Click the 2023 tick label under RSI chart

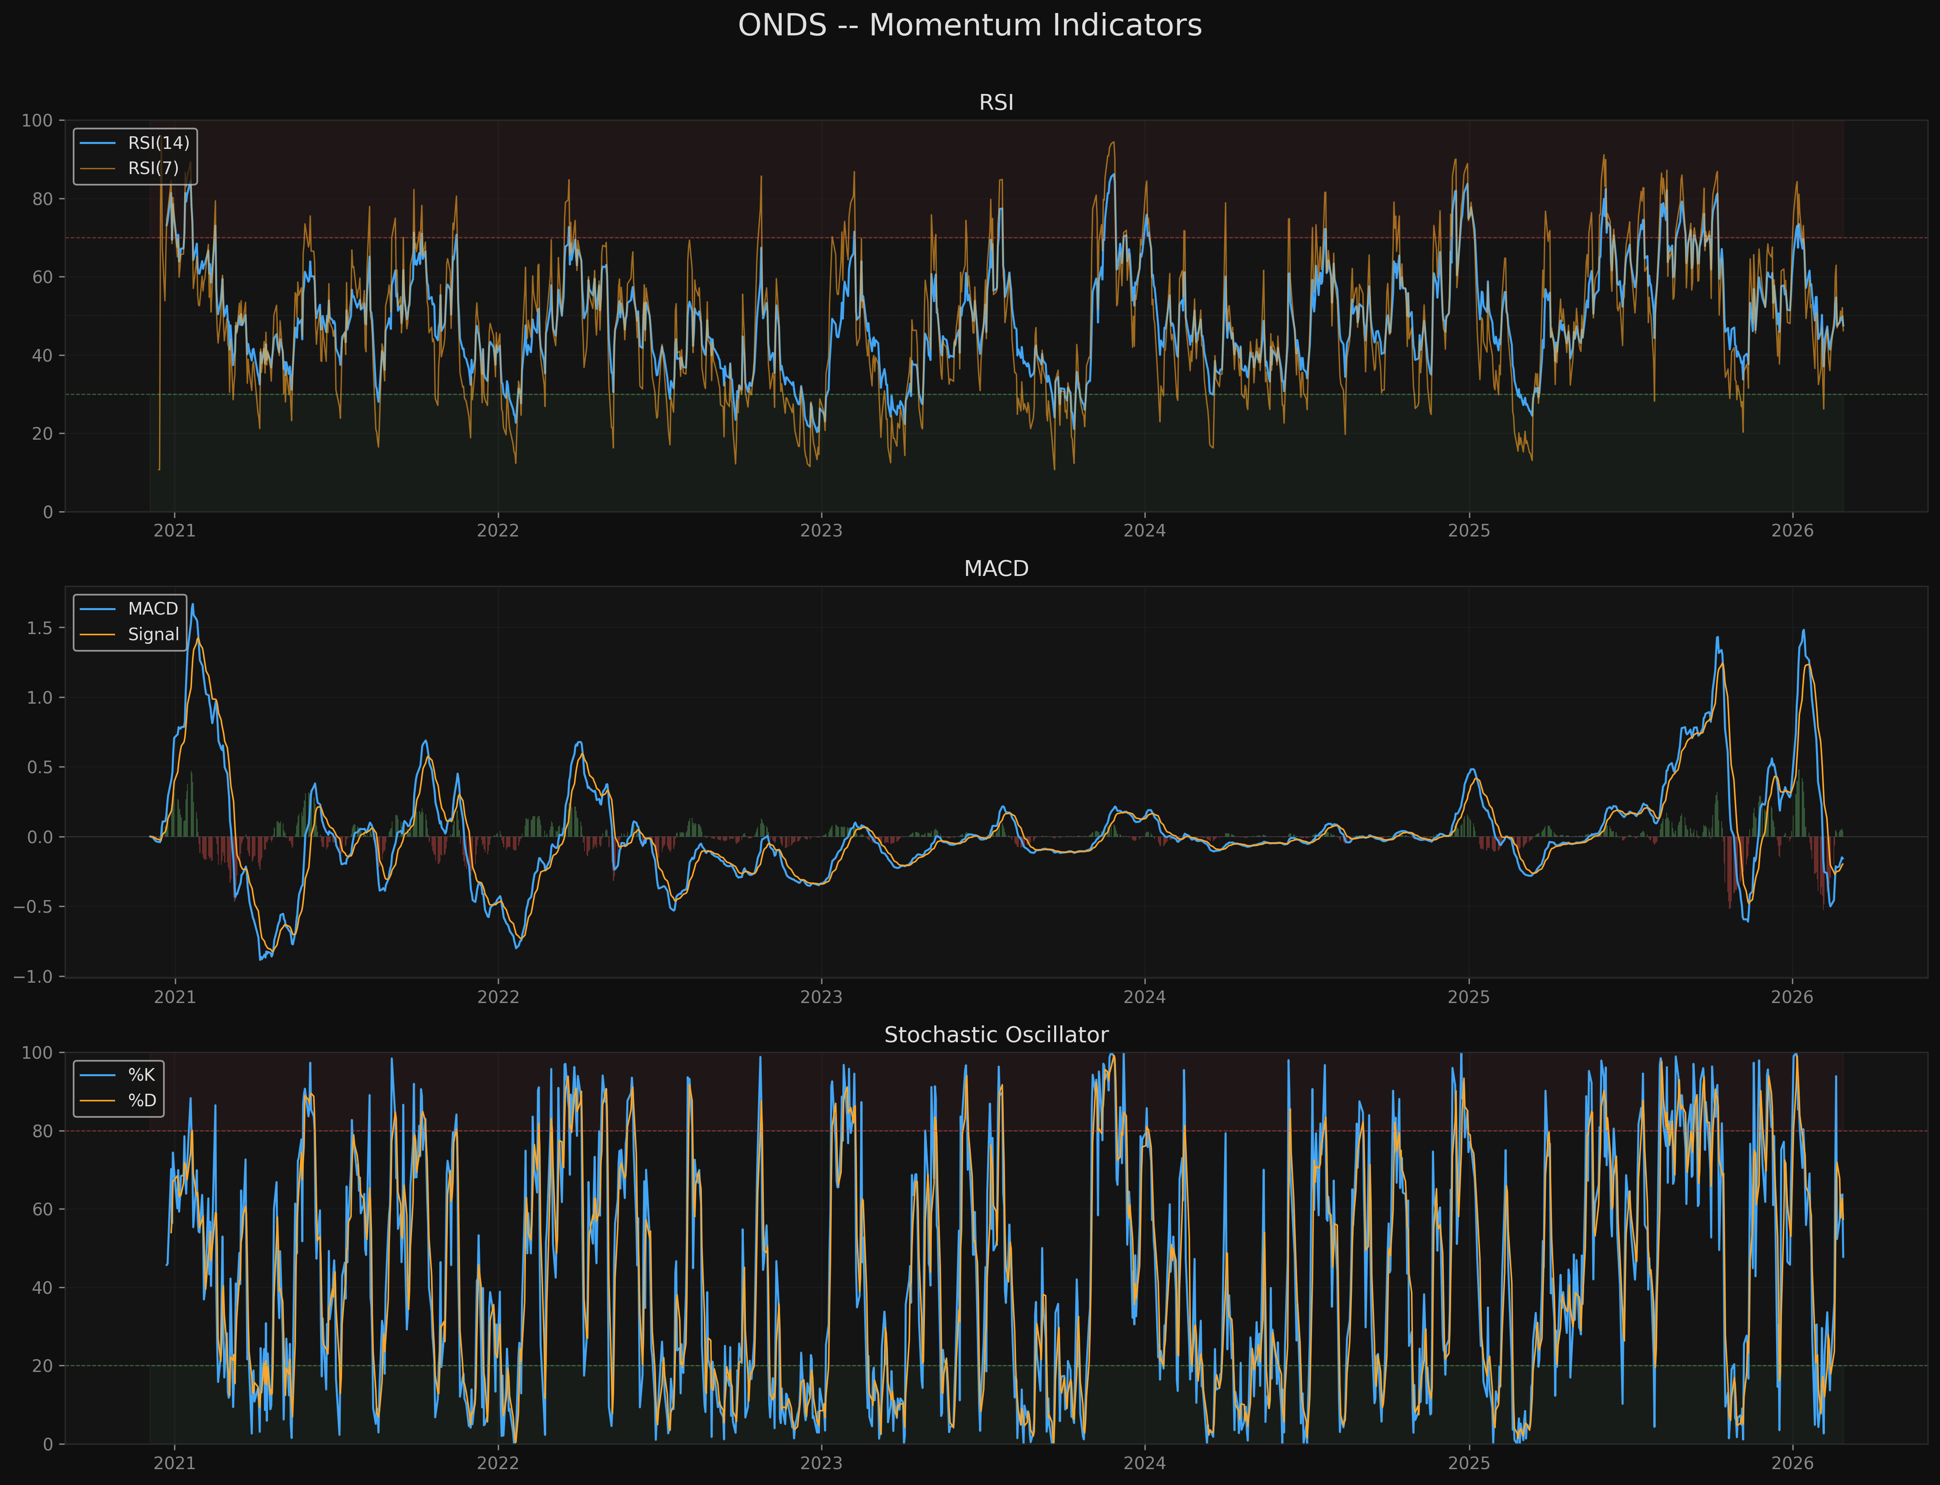tap(821, 531)
